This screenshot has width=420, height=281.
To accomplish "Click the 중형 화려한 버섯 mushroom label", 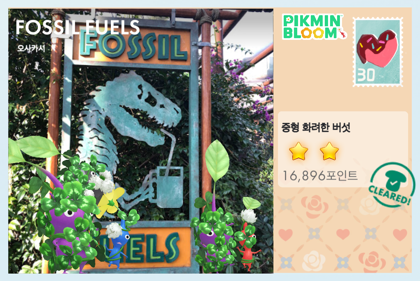I will [316, 127].
